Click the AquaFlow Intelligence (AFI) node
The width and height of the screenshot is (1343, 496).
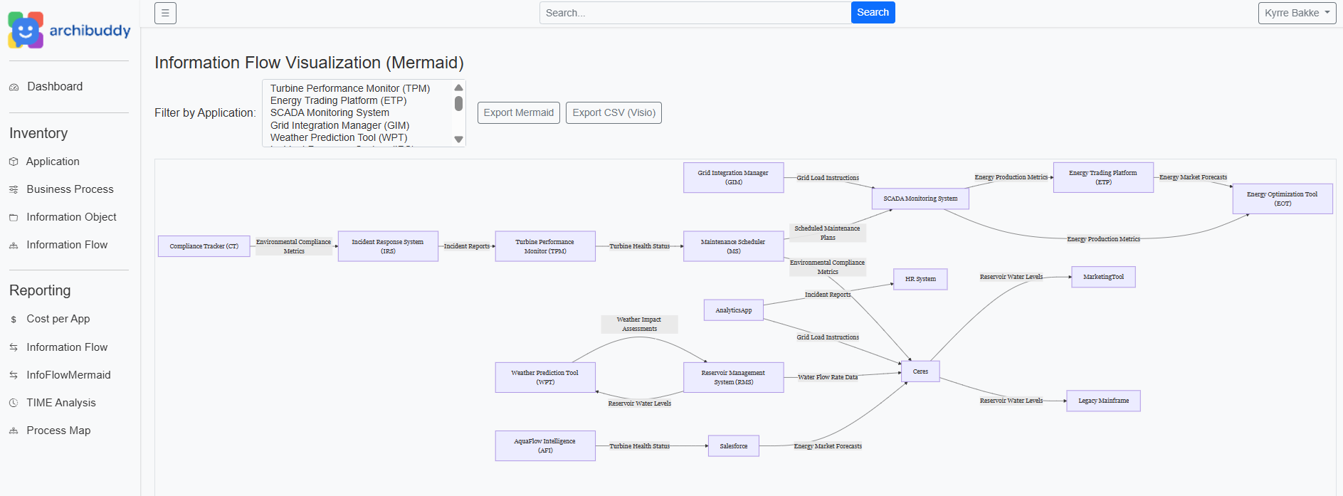[545, 445]
